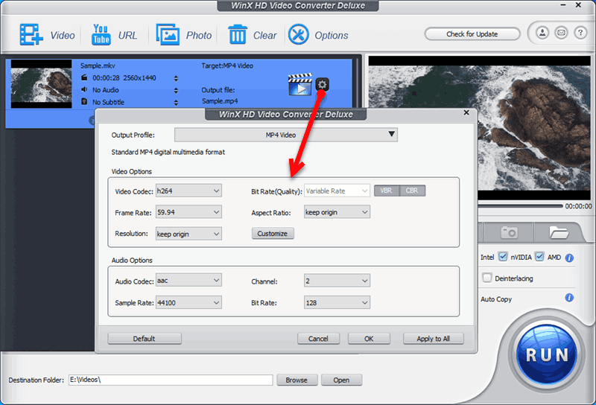Open the output folder icon
The width and height of the screenshot is (596, 405).
pos(558,232)
